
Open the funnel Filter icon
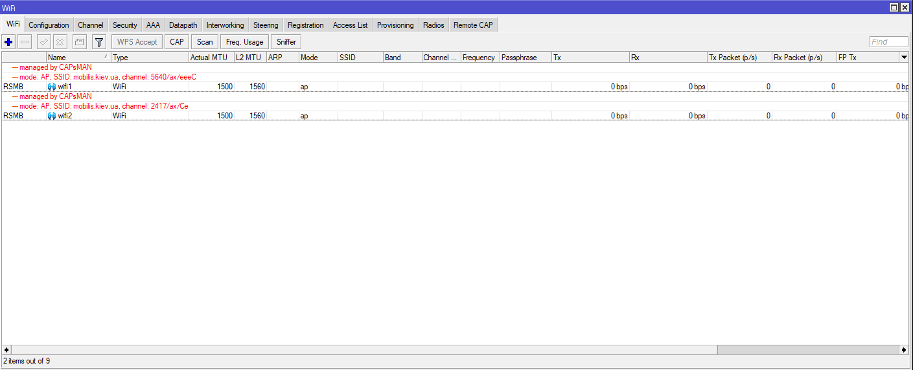click(x=98, y=42)
